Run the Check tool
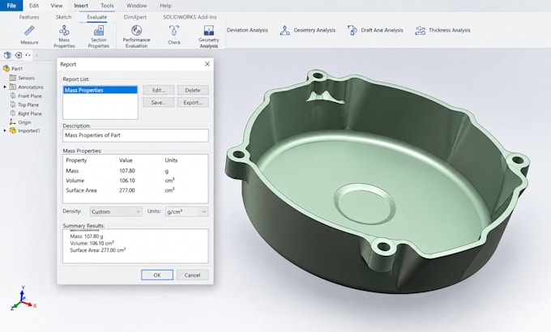Viewport: 551px width, 332px height. pyautogui.click(x=174, y=35)
